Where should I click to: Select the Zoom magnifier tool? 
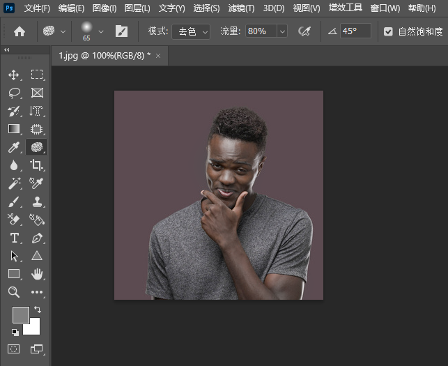pos(14,292)
